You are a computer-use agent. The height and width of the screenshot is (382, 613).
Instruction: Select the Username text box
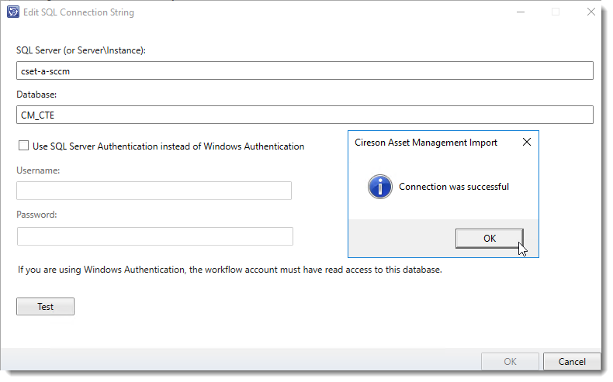[154, 191]
